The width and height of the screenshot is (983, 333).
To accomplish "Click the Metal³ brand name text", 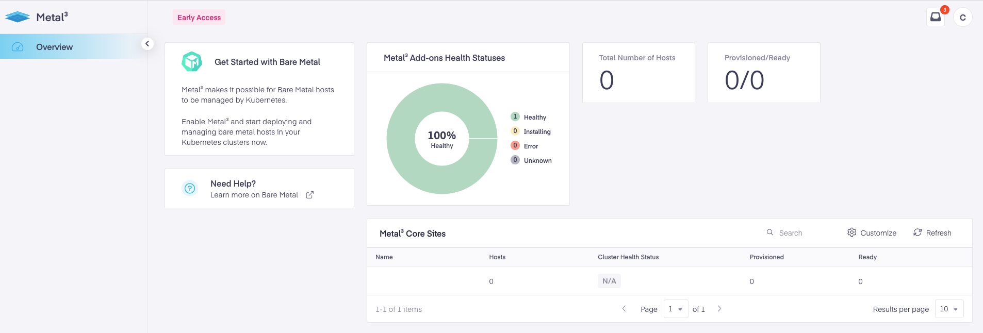I will click(52, 17).
